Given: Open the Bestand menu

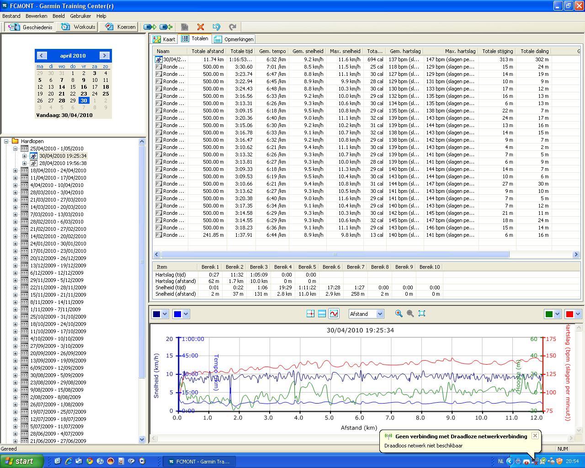Looking at the screenshot, I should click(x=11, y=16).
